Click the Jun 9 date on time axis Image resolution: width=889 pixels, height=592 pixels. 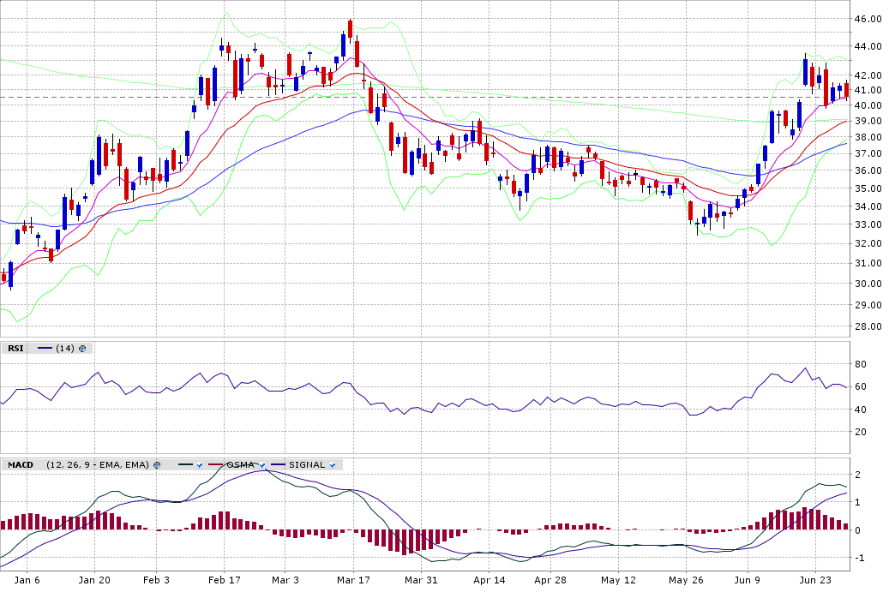tap(747, 580)
